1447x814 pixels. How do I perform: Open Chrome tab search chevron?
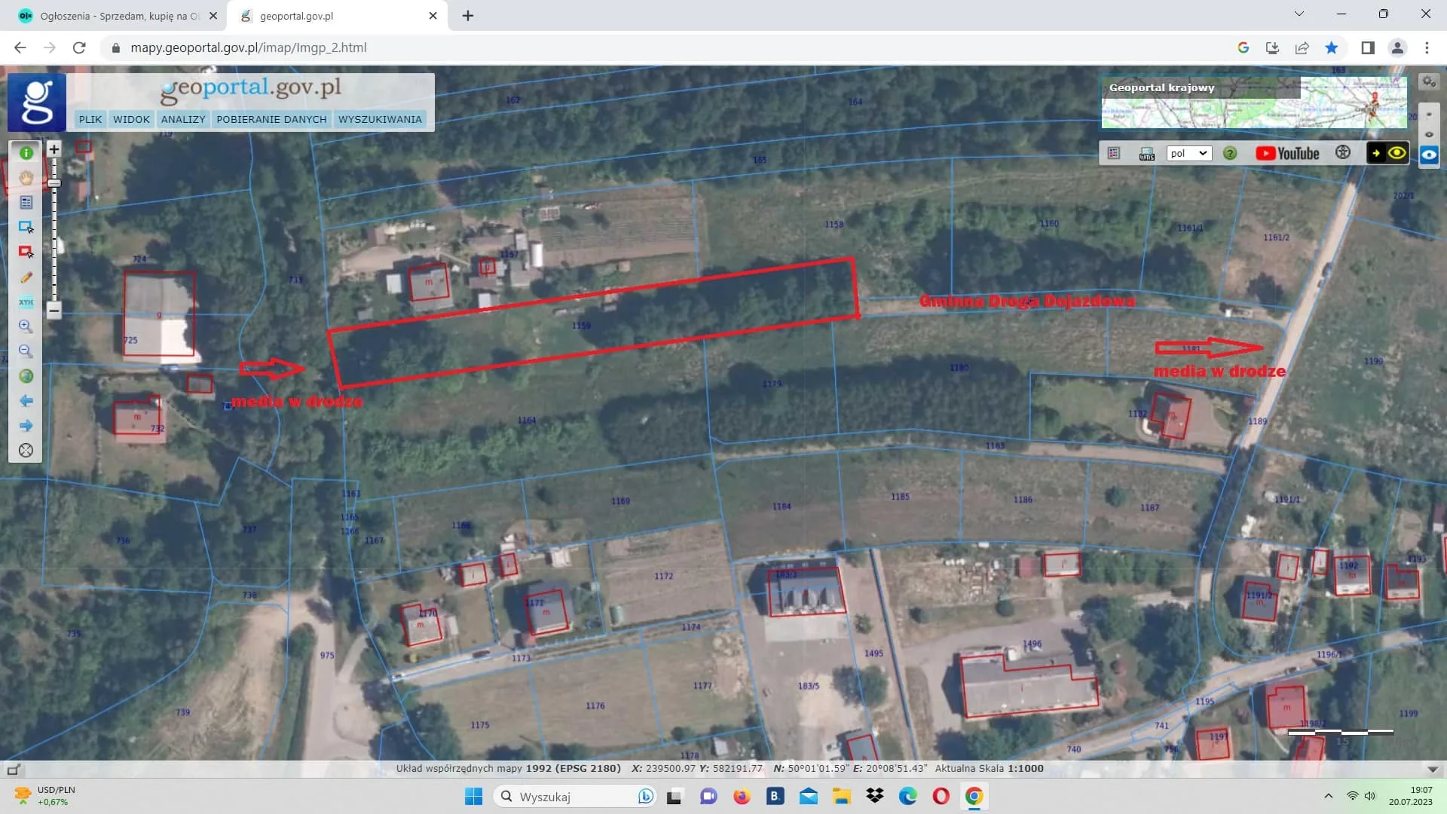[x=1299, y=14]
